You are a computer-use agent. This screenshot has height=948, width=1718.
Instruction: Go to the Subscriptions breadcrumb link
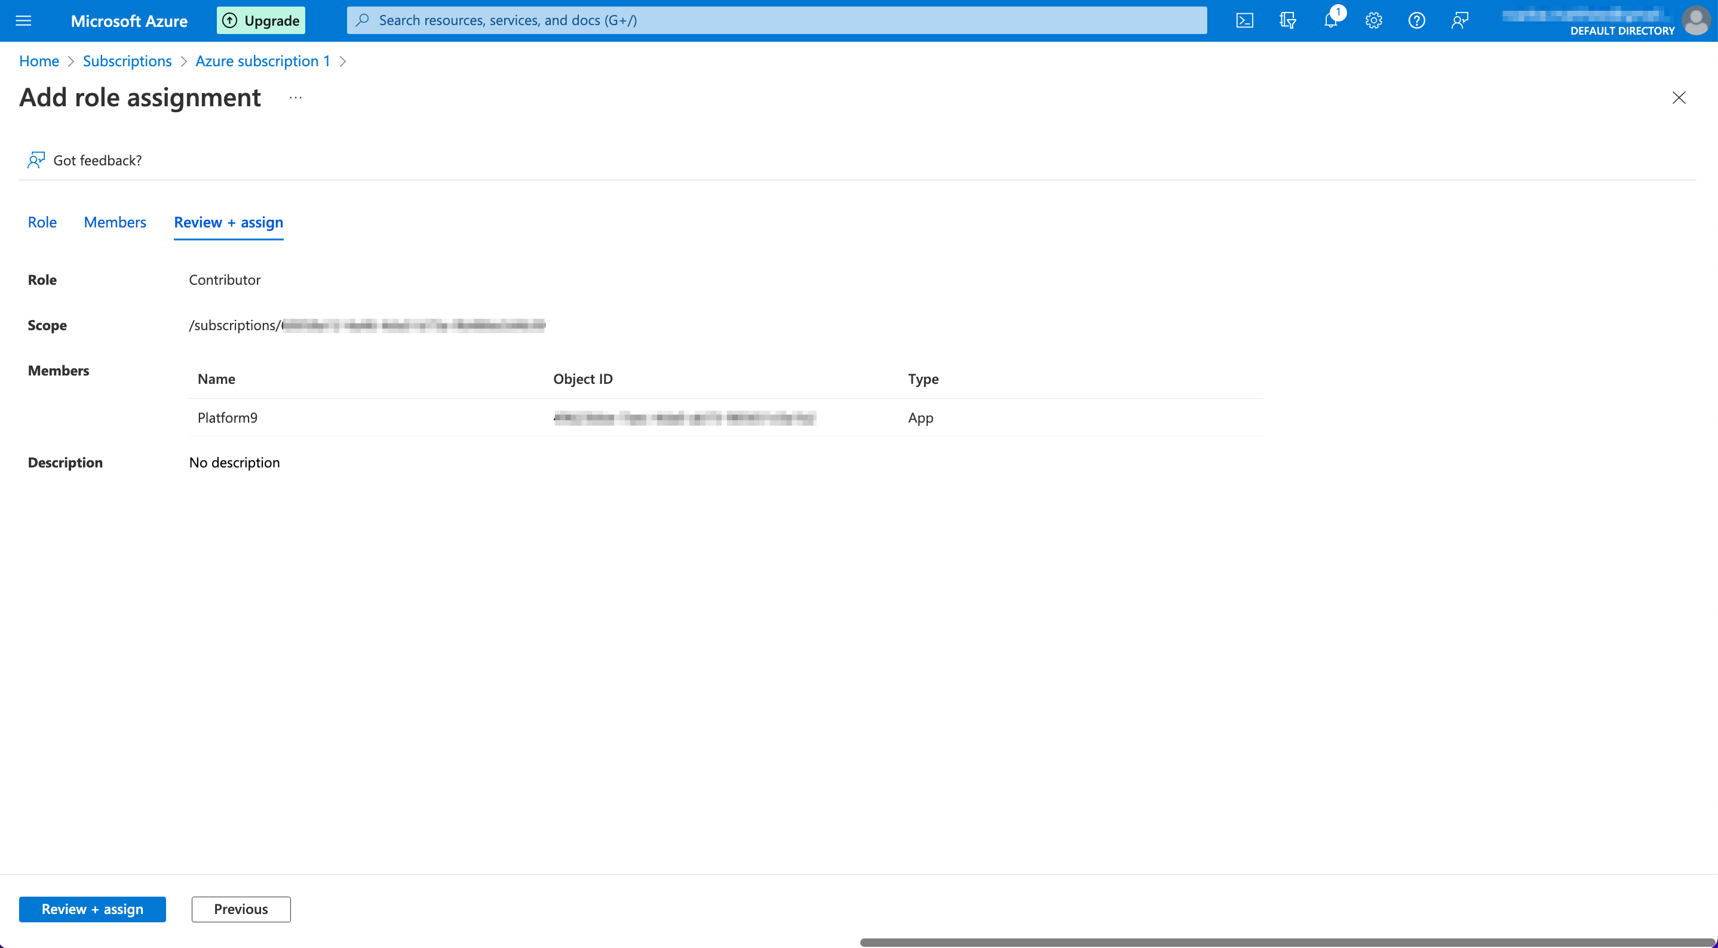click(127, 61)
